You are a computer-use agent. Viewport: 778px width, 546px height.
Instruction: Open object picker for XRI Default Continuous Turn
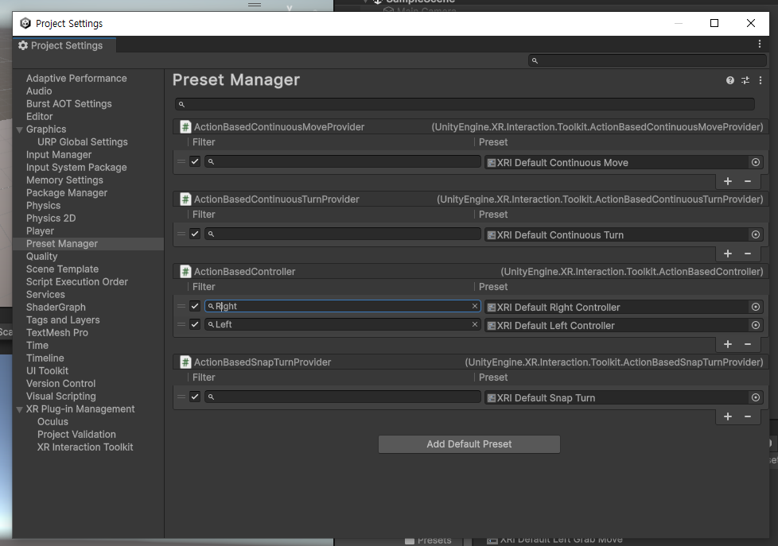point(755,234)
